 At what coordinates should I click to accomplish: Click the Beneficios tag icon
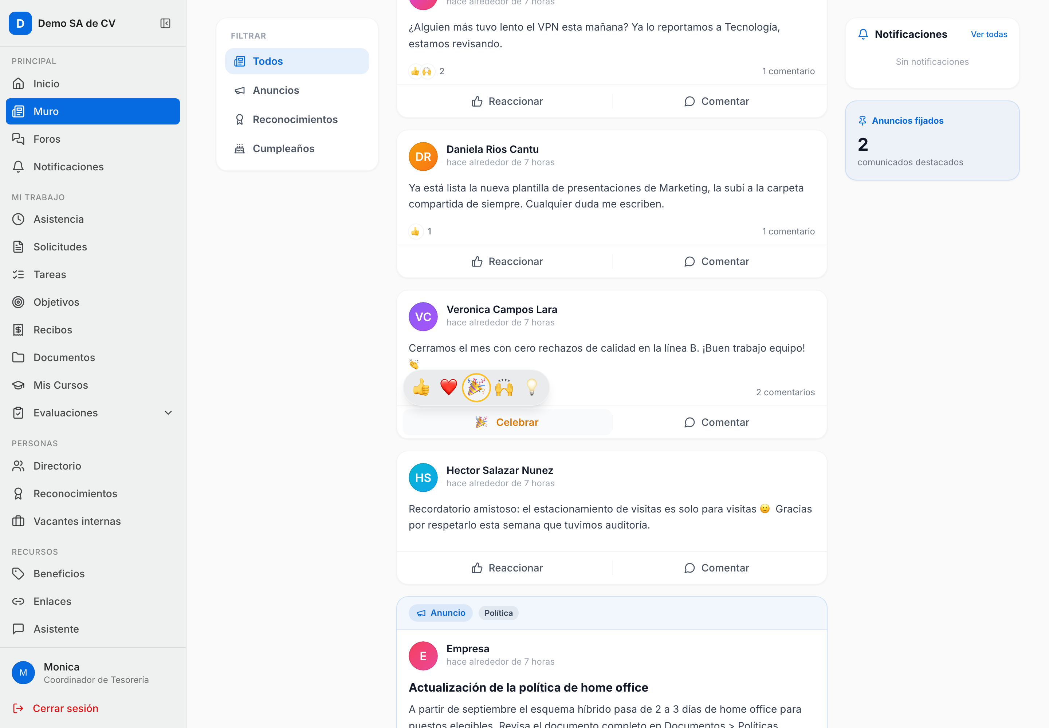click(18, 573)
